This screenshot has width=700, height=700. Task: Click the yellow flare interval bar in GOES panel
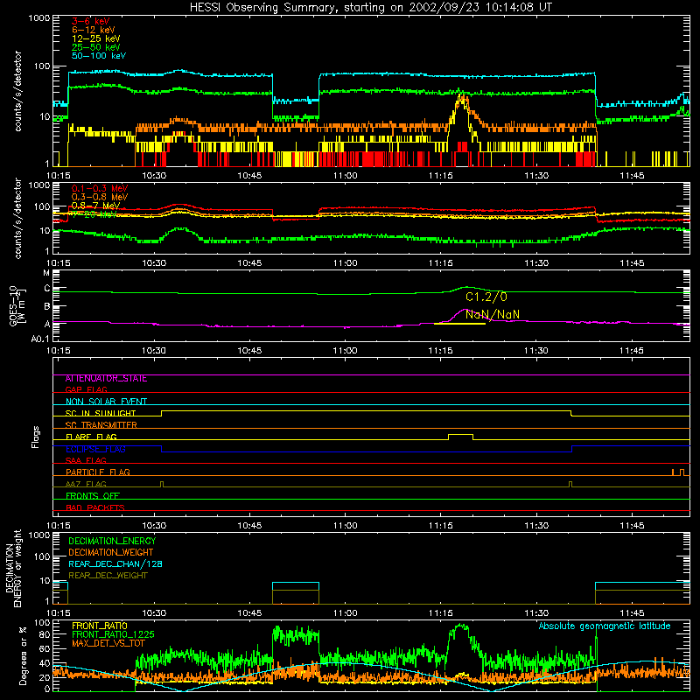click(x=459, y=324)
